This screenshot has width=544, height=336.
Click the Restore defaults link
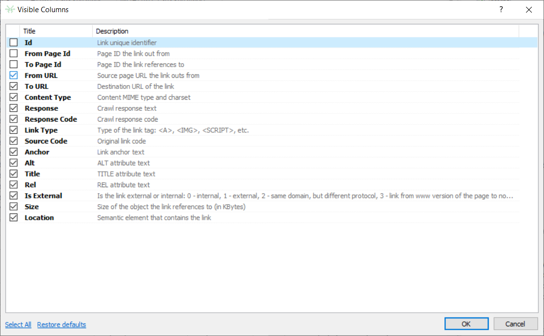tap(62, 324)
